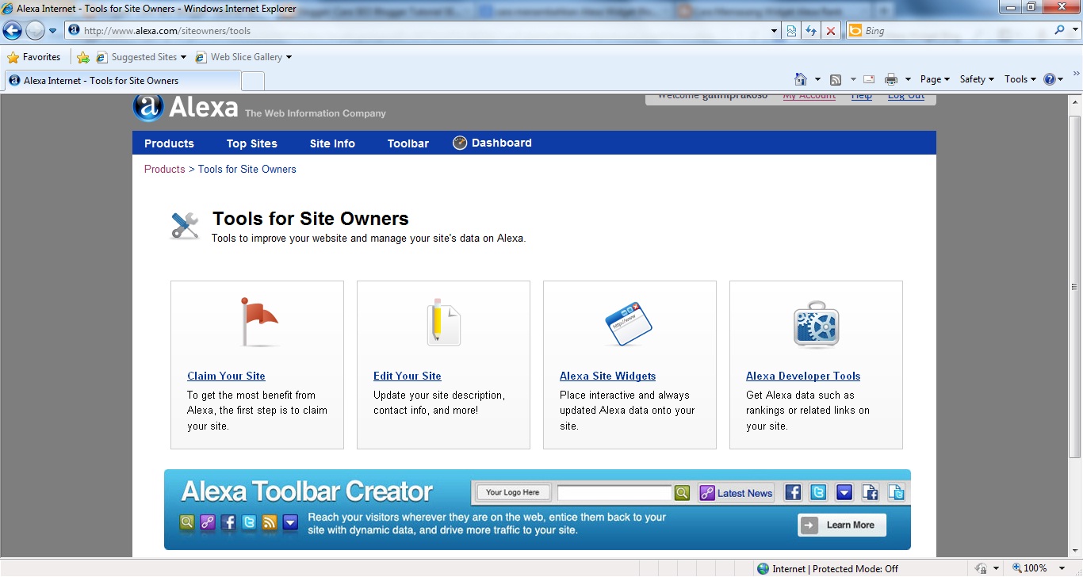Click the Dashboard gauge icon in navigation
The image size is (1083, 577).
tap(460, 143)
